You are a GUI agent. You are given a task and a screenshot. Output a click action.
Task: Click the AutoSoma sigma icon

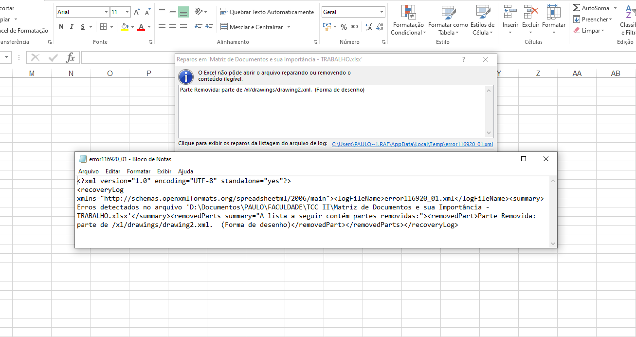[x=576, y=8]
